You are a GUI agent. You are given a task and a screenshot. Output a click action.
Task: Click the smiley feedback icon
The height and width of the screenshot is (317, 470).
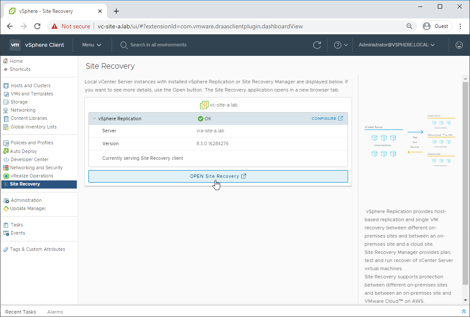tap(459, 45)
